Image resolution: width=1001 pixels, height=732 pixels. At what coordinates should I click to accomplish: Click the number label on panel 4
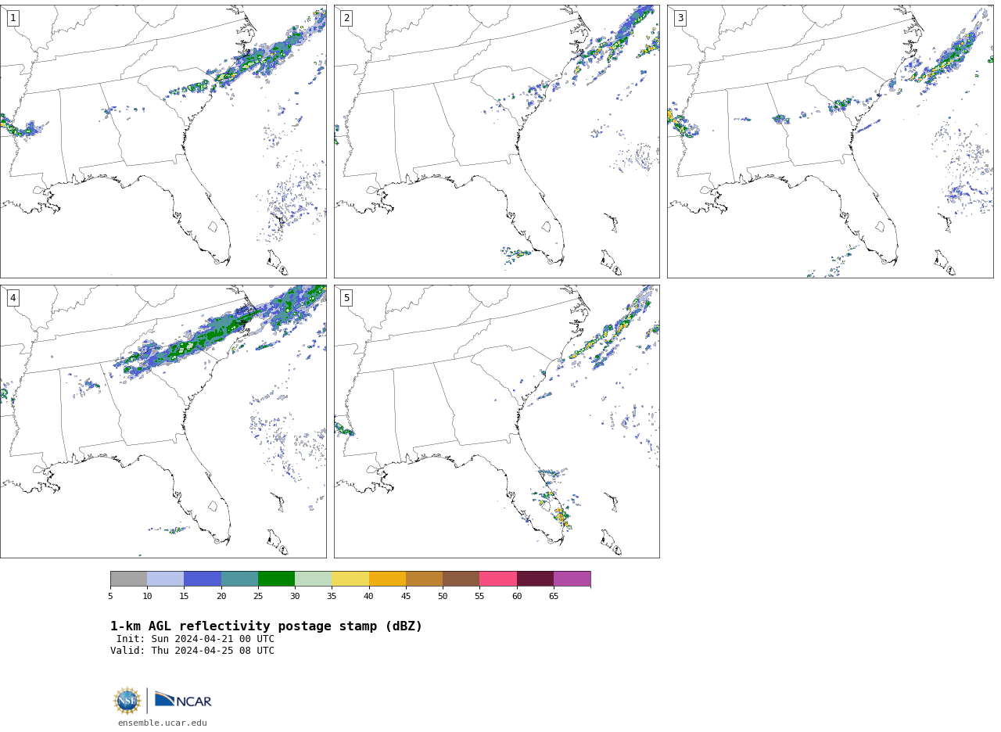pyautogui.click(x=13, y=298)
